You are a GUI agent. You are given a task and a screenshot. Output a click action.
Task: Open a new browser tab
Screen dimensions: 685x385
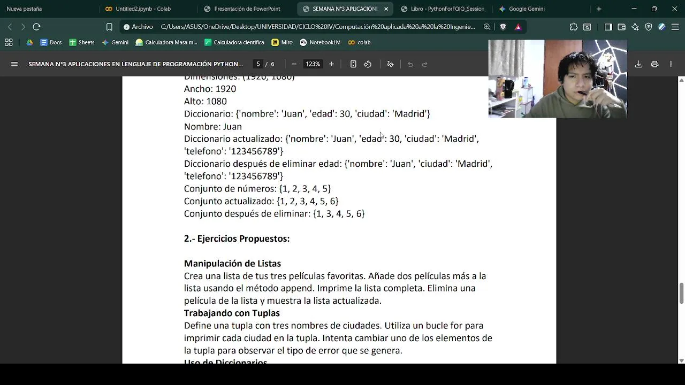point(599,9)
